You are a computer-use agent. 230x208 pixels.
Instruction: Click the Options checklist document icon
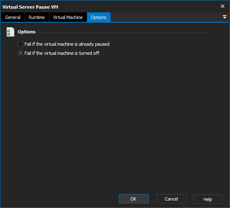[10, 32]
